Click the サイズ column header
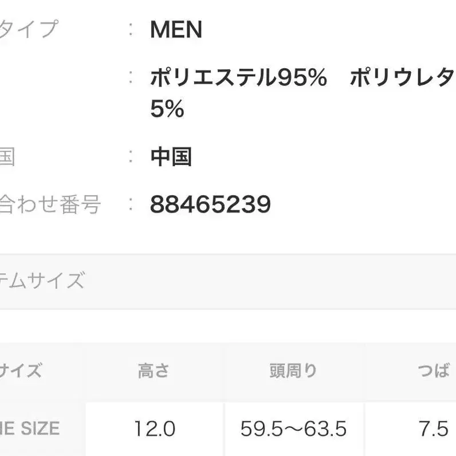The width and height of the screenshot is (456, 456). (21, 371)
